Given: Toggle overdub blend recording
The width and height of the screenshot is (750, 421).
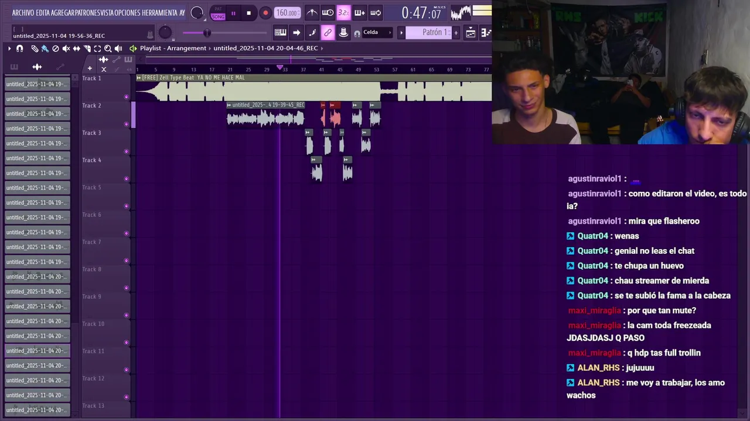Looking at the screenshot, I should tap(360, 12).
